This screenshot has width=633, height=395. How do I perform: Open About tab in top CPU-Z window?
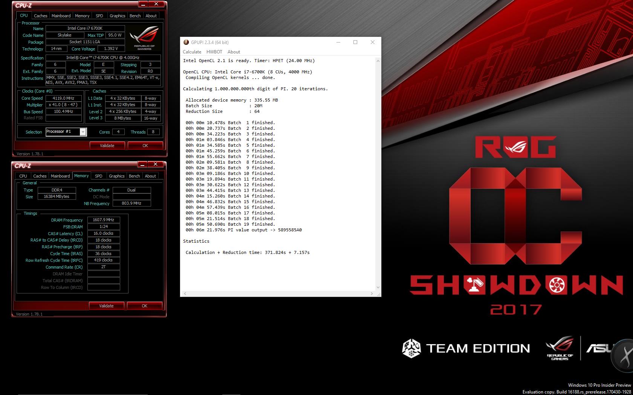coord(151,16)
